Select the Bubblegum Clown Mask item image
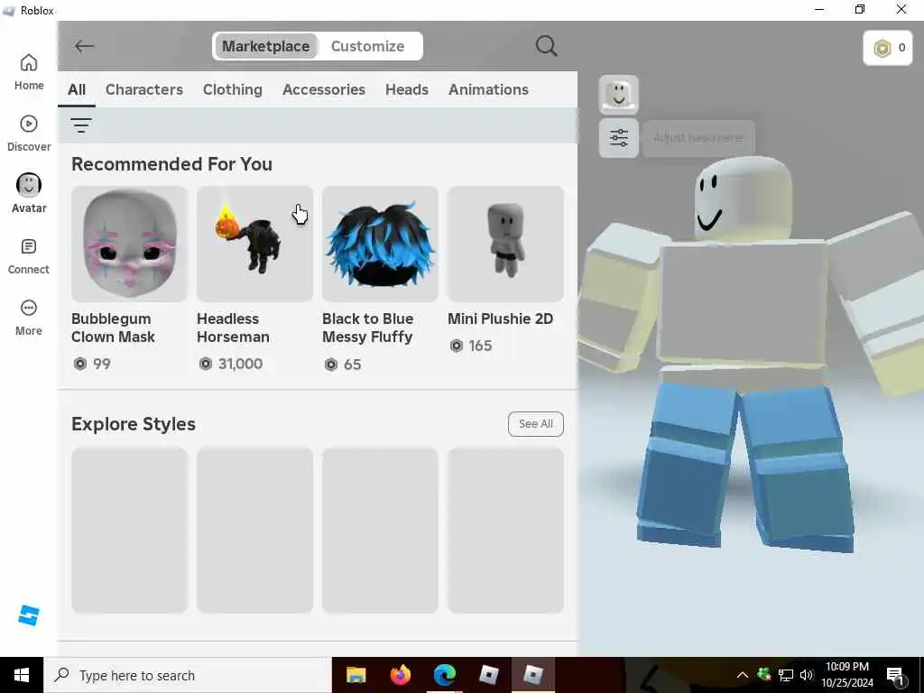Screen dimensions: 924x693 click(130, 244)
